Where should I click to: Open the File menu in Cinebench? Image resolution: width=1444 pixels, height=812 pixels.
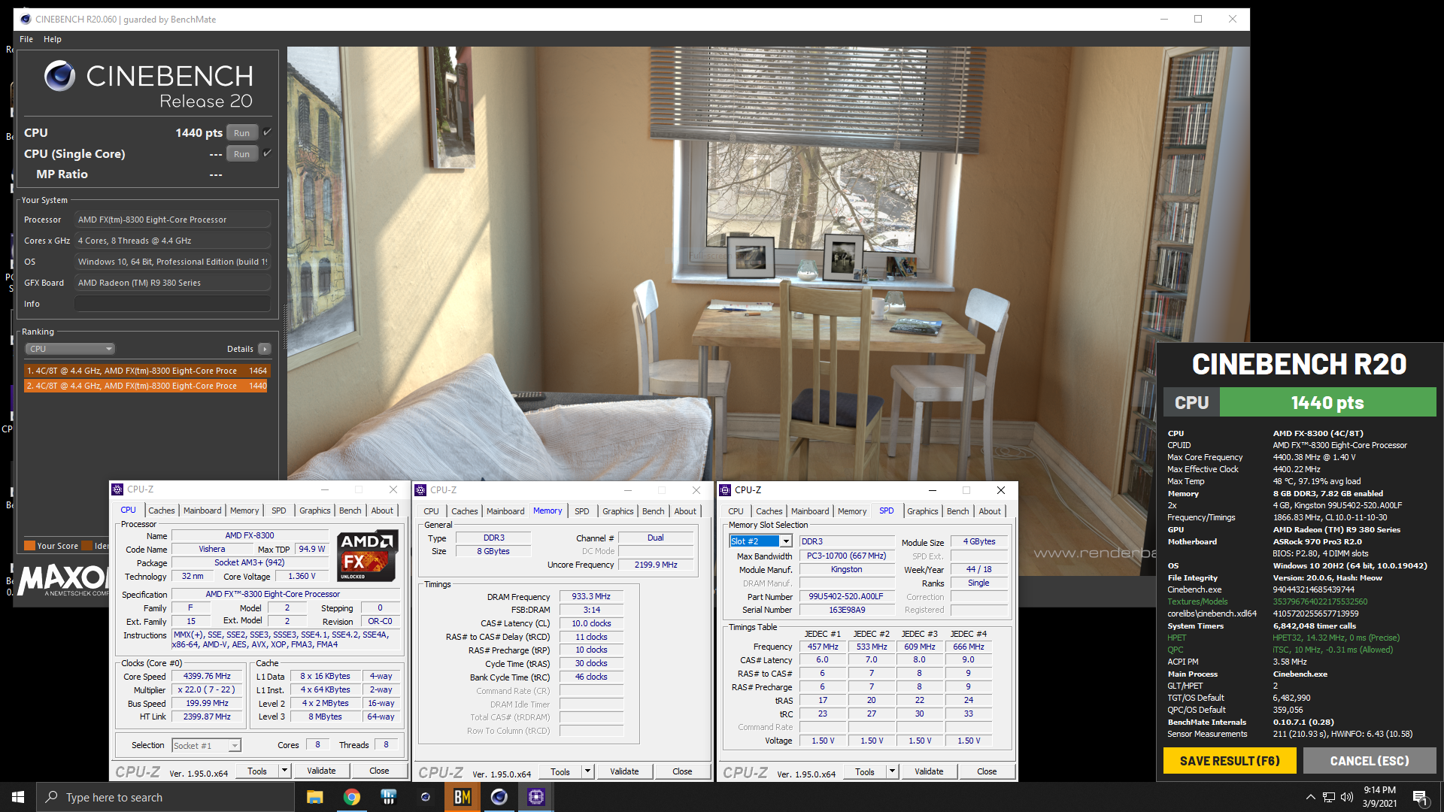[x=26, y=39]
